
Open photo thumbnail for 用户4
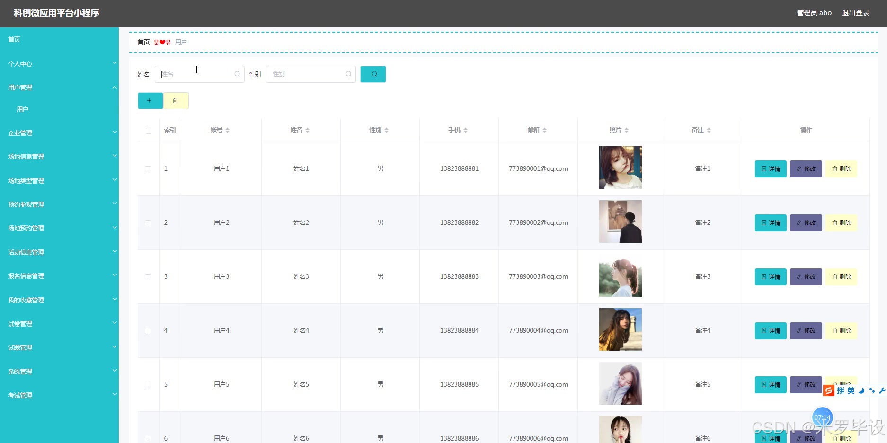click(620, 329)
